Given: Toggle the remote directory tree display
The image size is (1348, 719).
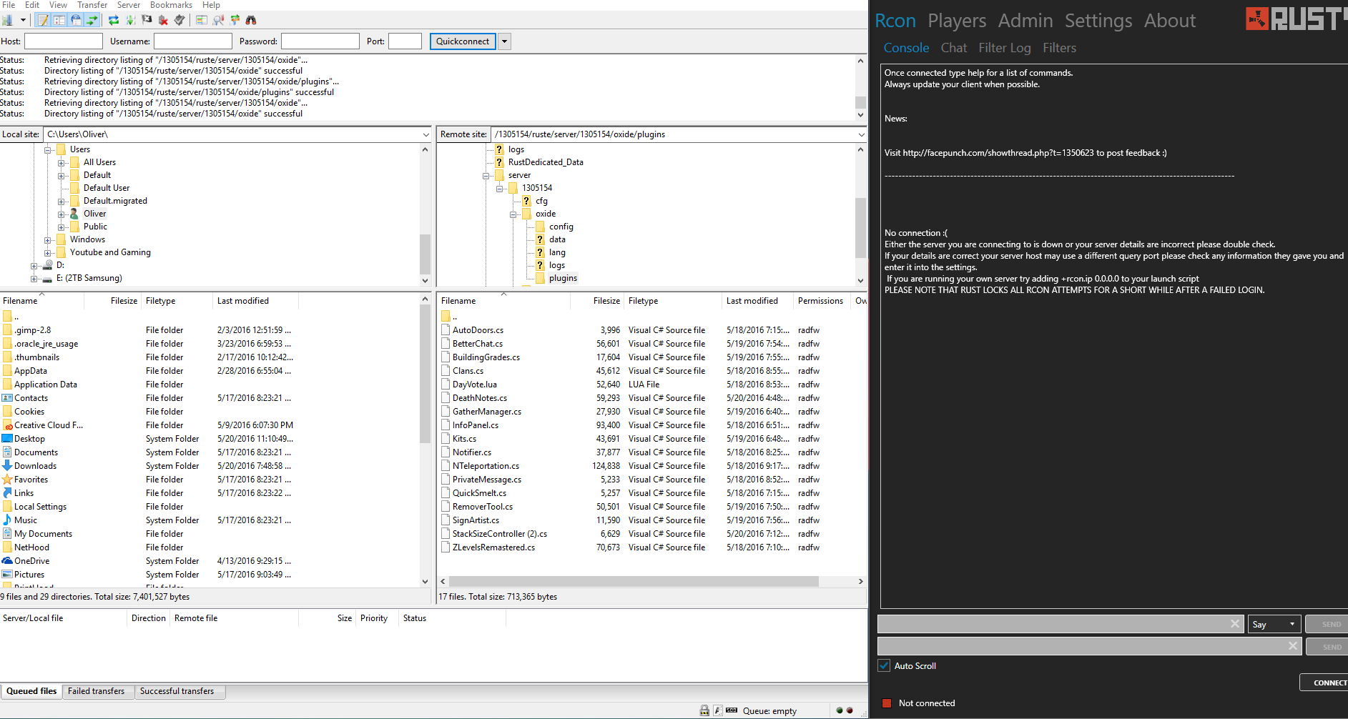Looking at the screenshot, I should [x=76, y=20].
